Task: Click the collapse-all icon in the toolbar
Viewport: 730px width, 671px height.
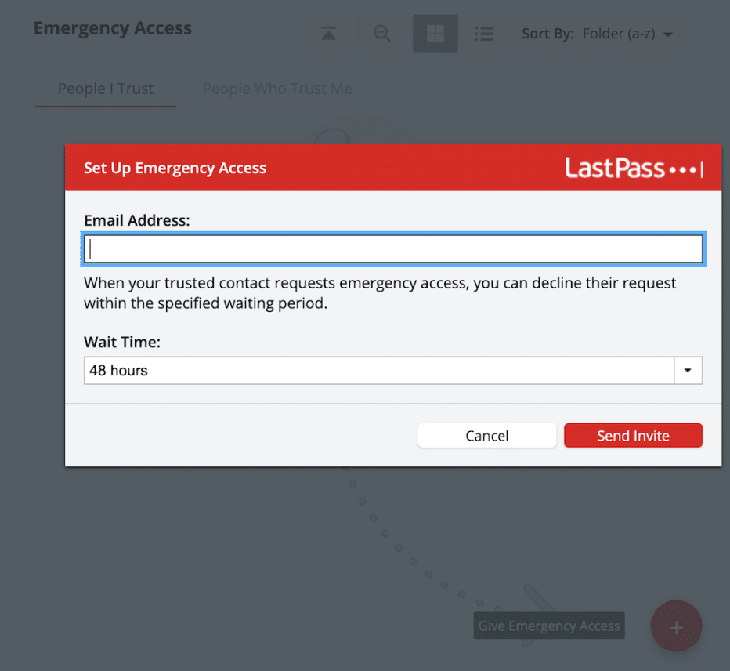Action: click(328, 34)
